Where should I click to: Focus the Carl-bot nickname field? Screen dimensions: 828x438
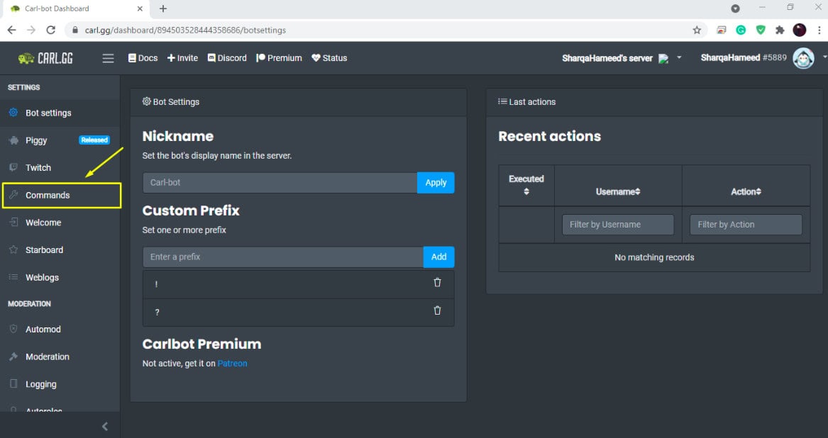pos(280,183)
